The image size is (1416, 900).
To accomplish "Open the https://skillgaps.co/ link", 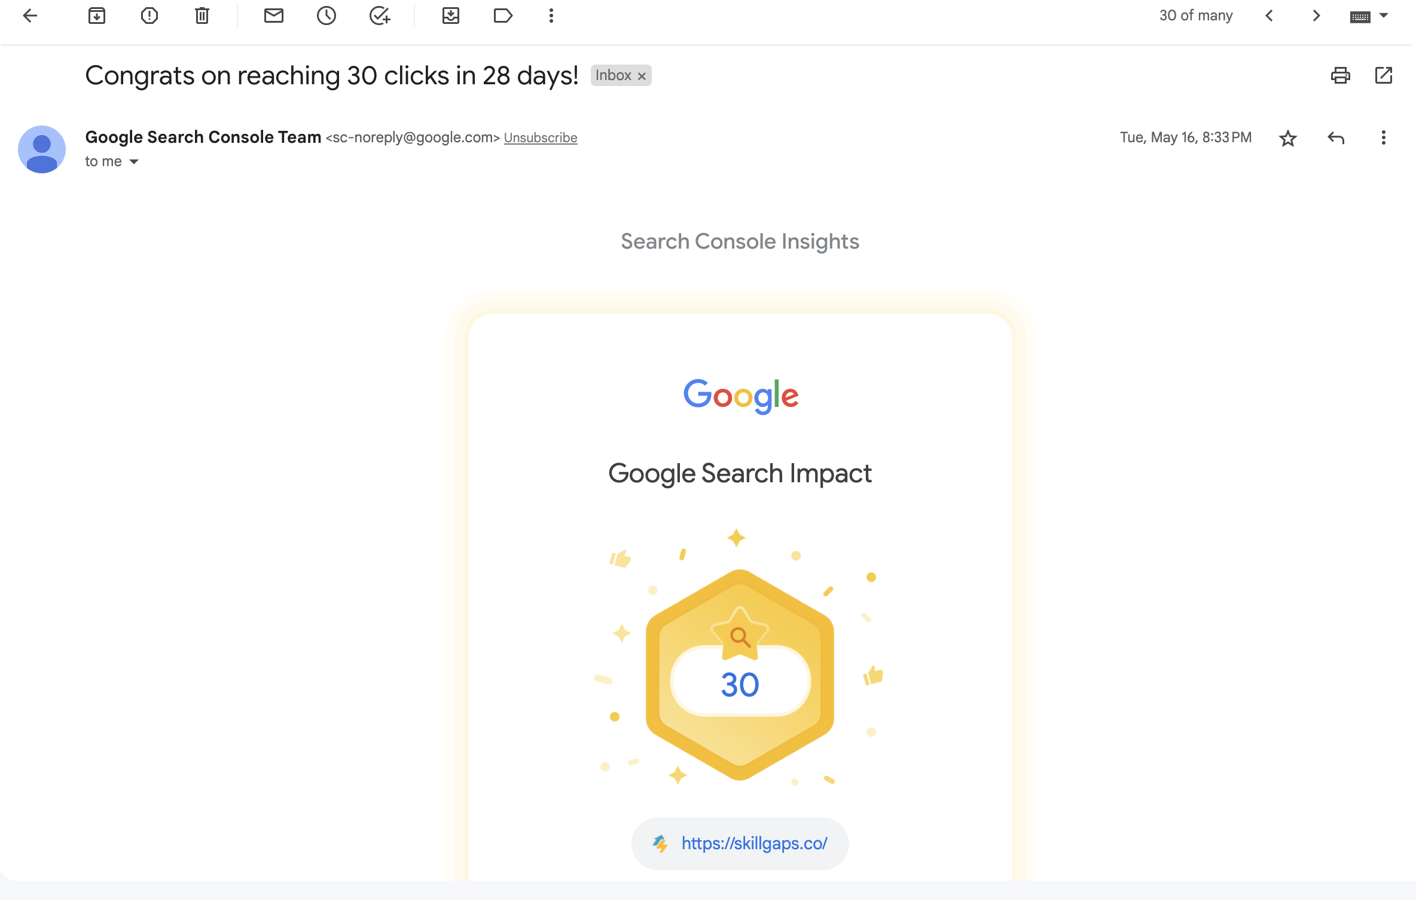I will tap(754, 843).
